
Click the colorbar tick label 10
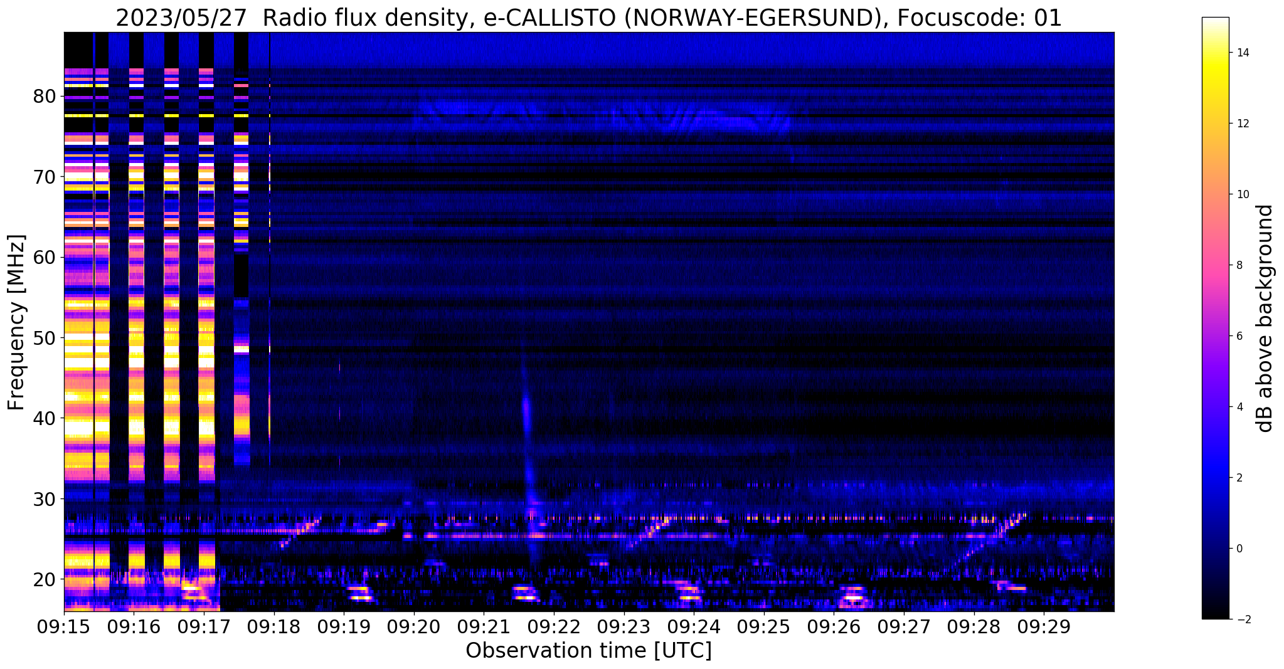coord(1242,194)
